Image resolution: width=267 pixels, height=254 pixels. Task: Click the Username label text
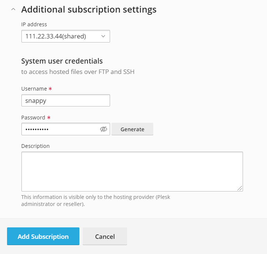pyautogui.click(x=34, y=89)
